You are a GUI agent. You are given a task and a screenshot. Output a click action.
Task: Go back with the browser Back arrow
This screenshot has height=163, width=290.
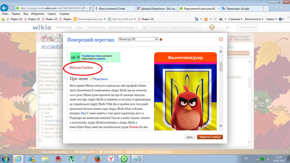4,8
